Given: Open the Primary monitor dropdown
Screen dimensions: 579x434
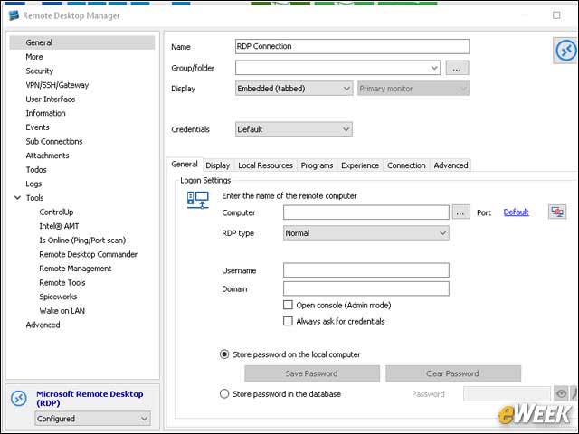Looking at the screenshot, I should pos(413,89).
